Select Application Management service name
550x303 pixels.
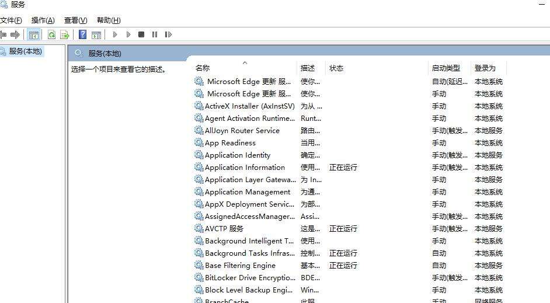pos(248,192)
